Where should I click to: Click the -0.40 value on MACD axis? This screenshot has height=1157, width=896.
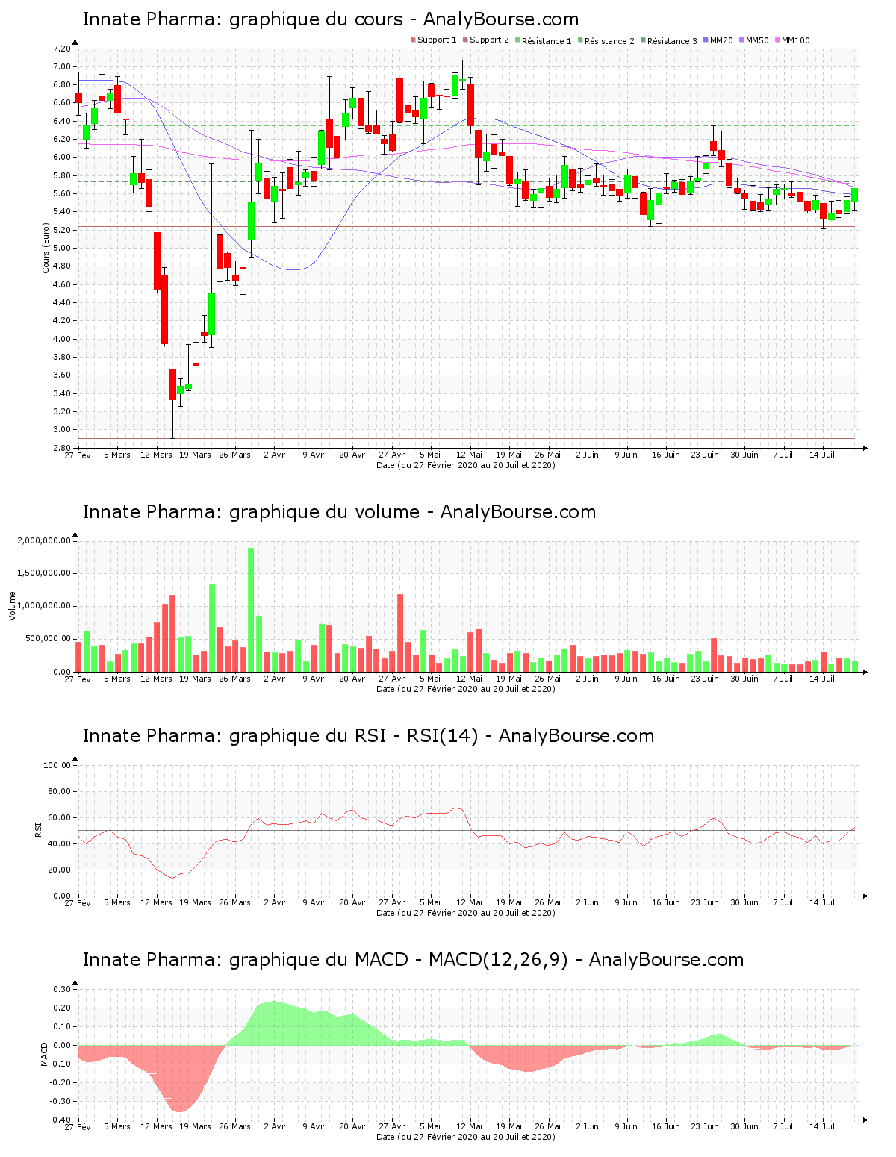tap(60, 1120)
